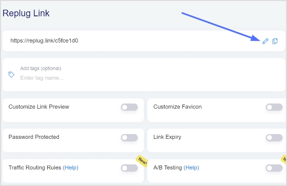The image size is (287, 186).
Task: Click the Link Expiry label
Action: (x=167, y=137)
